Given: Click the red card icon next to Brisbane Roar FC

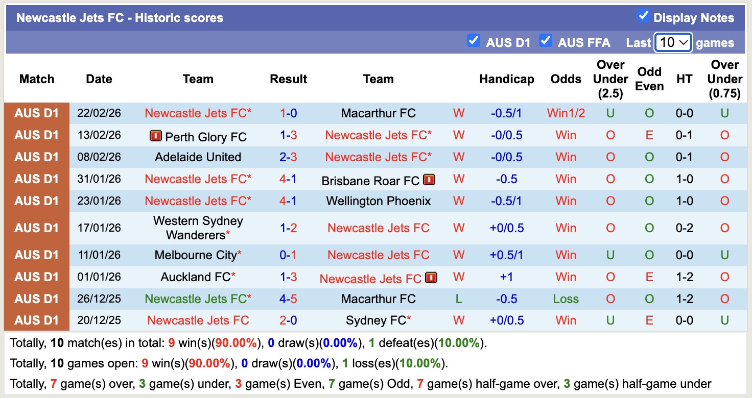Looking at the screenshot, I should [430, 180].
